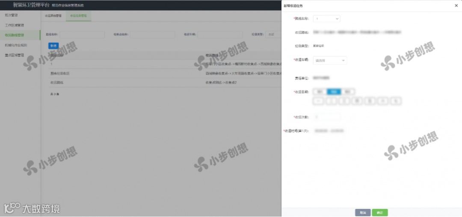This screenshot has height=217, width=462.
Task: Click the gray 取消 button in dialog footer
Action: click(363, 213)
